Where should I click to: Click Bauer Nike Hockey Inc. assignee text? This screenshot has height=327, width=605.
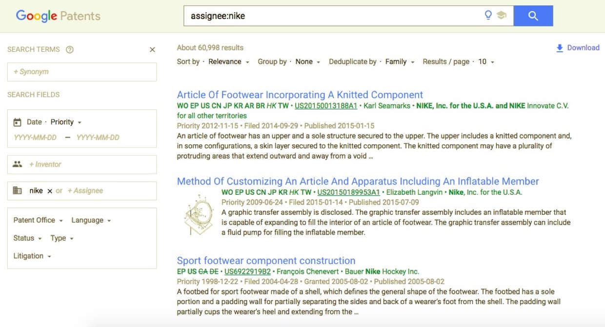(x=382, y=271)
